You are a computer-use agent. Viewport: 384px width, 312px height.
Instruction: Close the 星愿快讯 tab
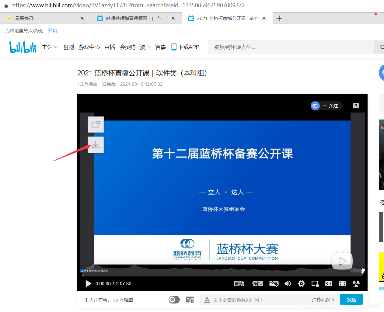coord(82,18)
